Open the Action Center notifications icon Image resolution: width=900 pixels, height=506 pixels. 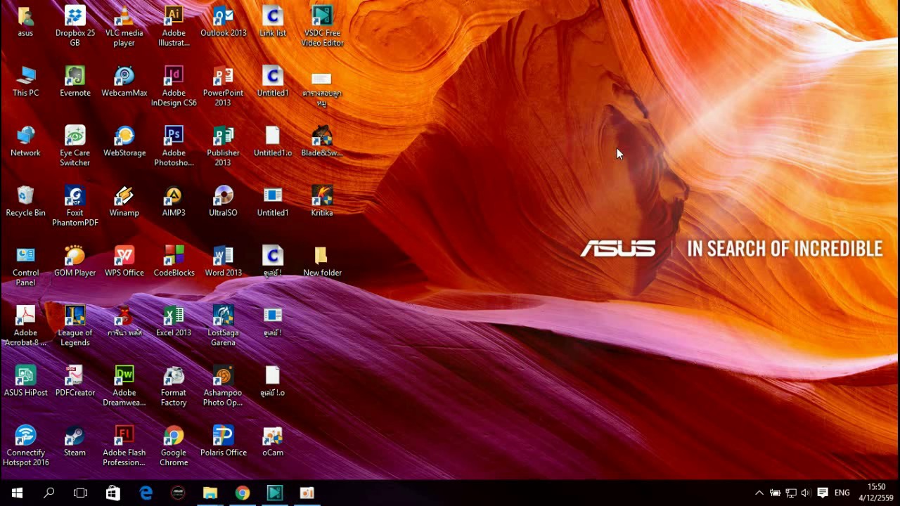[x=823, y=493]
